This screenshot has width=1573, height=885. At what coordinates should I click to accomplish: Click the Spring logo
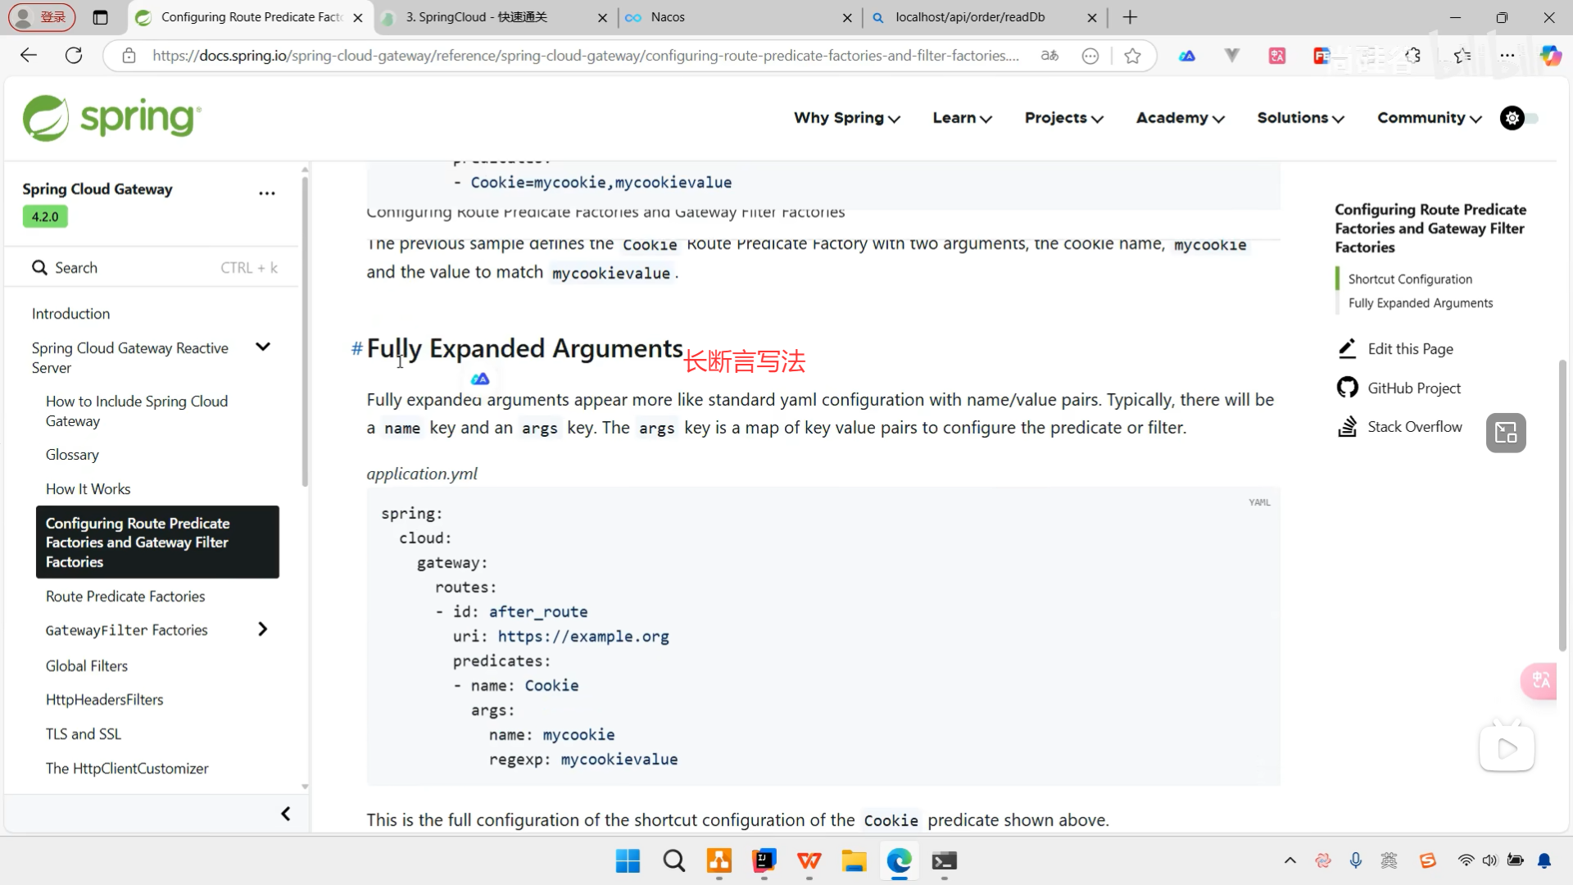click(x=112, y=118)
